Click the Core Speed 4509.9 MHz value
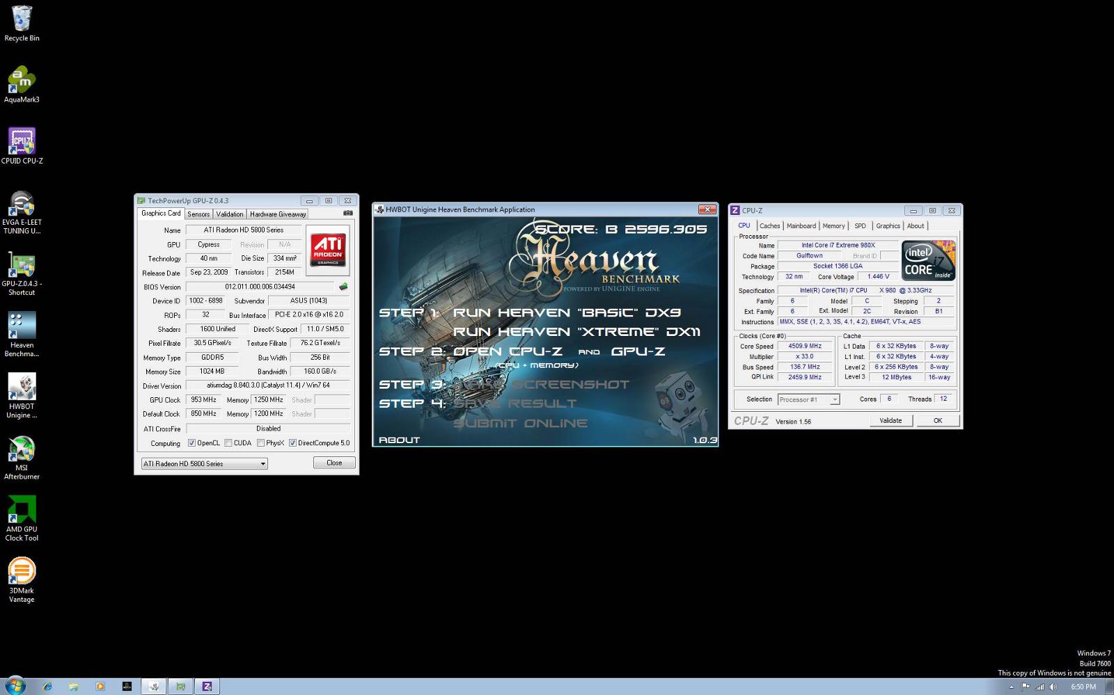1114x695 pixels. (805, 346)
